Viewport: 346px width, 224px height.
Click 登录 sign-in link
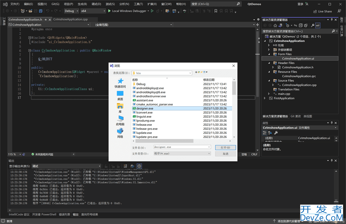coord(300,4)
